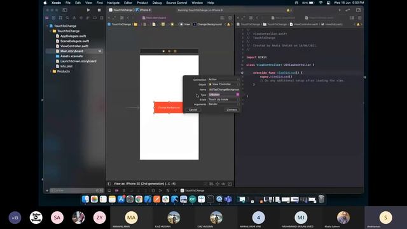407x229 pixels.
Task: Click View as iPhone SE device bar
Action: (x=144, y=184)
